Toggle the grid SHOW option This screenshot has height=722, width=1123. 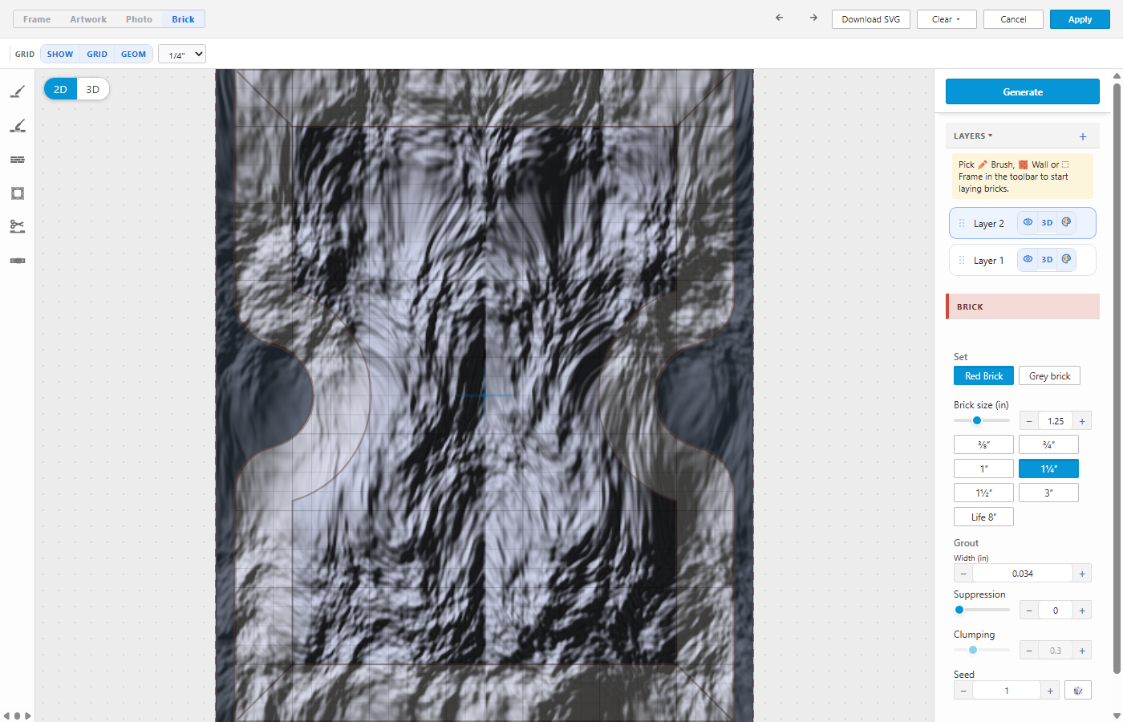point(60,55)
